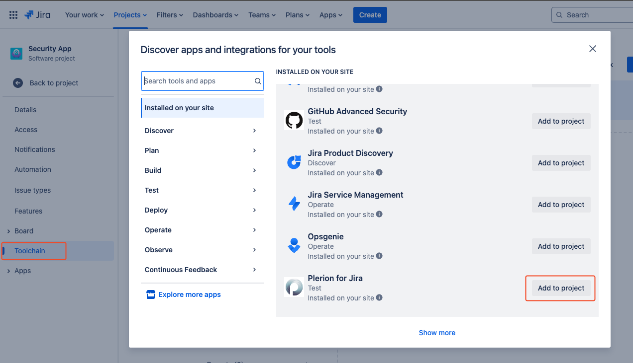Select Toolchain in sidebar
Screen dimensions: 633x363
click(x=58, y=251)
